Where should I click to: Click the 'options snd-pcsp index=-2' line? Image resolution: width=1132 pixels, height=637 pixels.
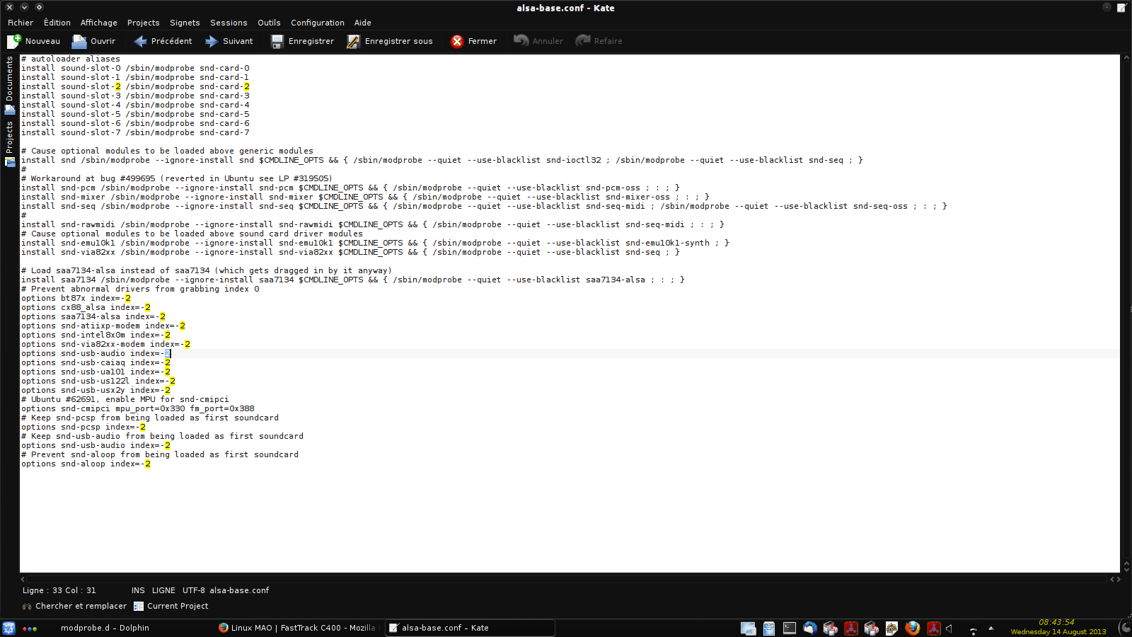click(x=83, y=427)
